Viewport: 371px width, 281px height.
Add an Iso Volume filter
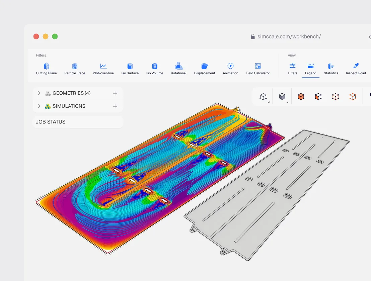coord(155,69)
